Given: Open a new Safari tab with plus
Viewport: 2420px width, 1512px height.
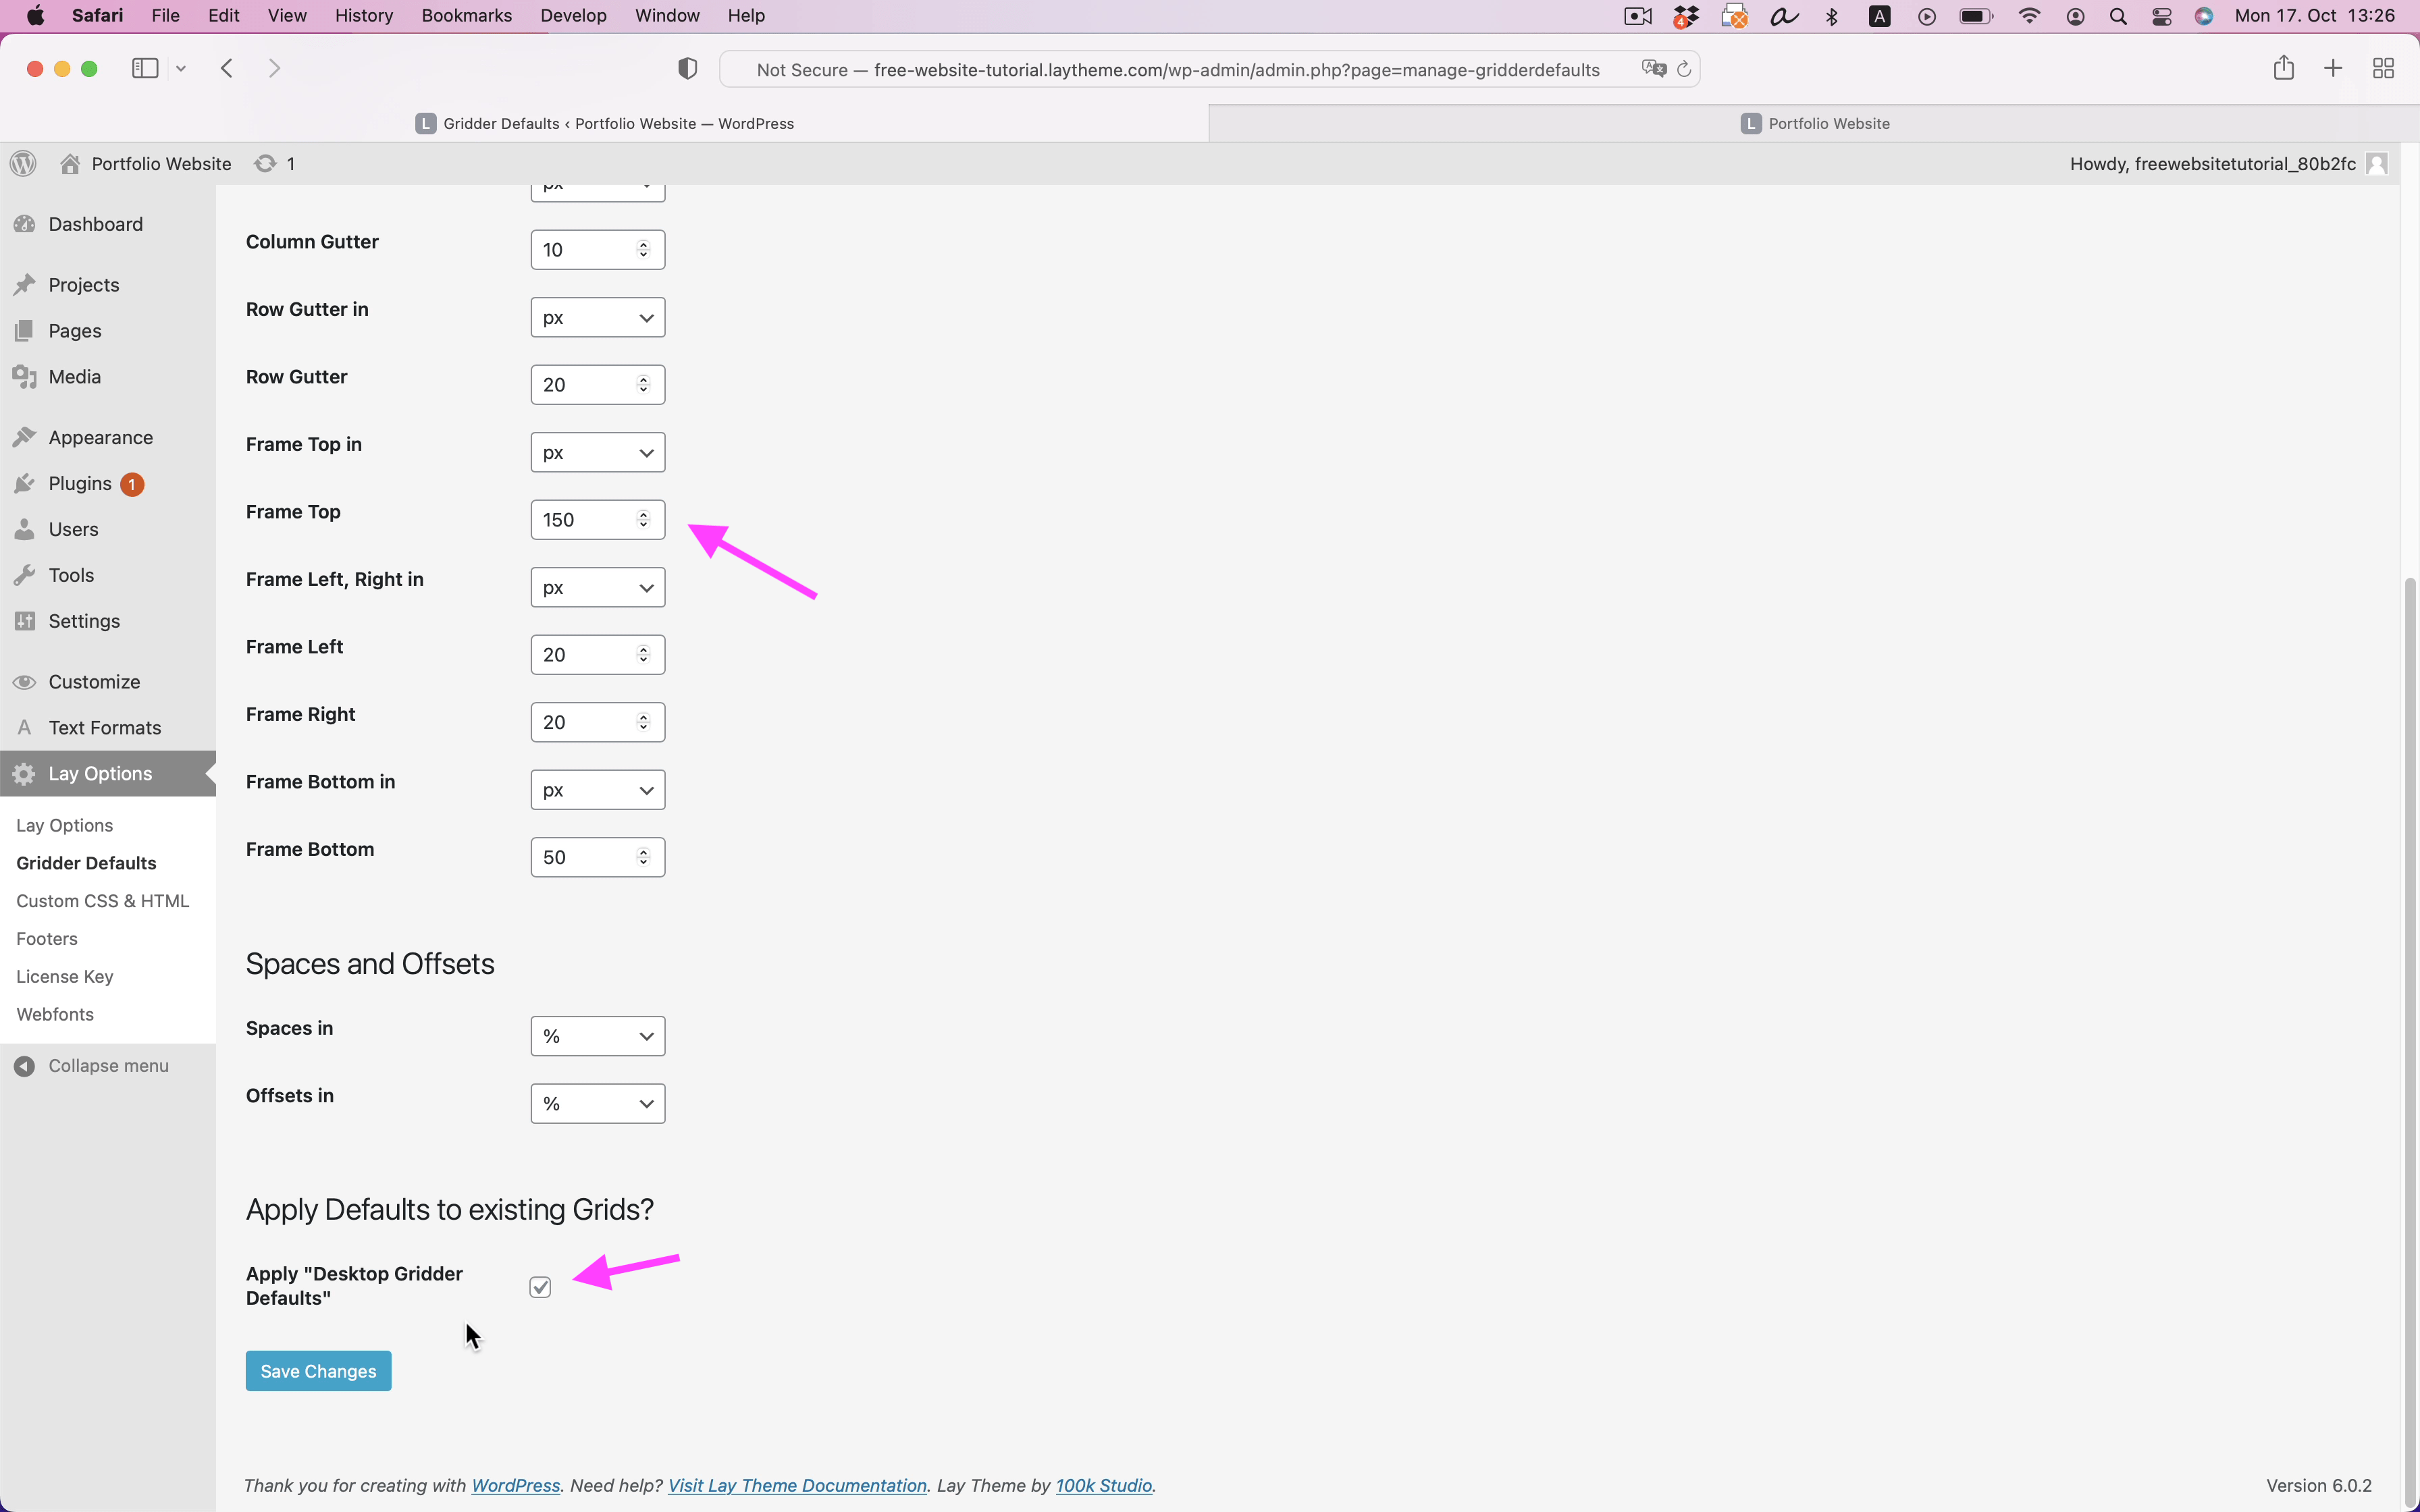Looking at the screenshot, I should (2333, 68).
